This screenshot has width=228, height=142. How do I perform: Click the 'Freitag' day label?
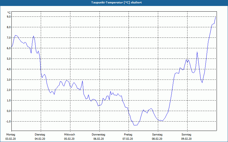128,135
